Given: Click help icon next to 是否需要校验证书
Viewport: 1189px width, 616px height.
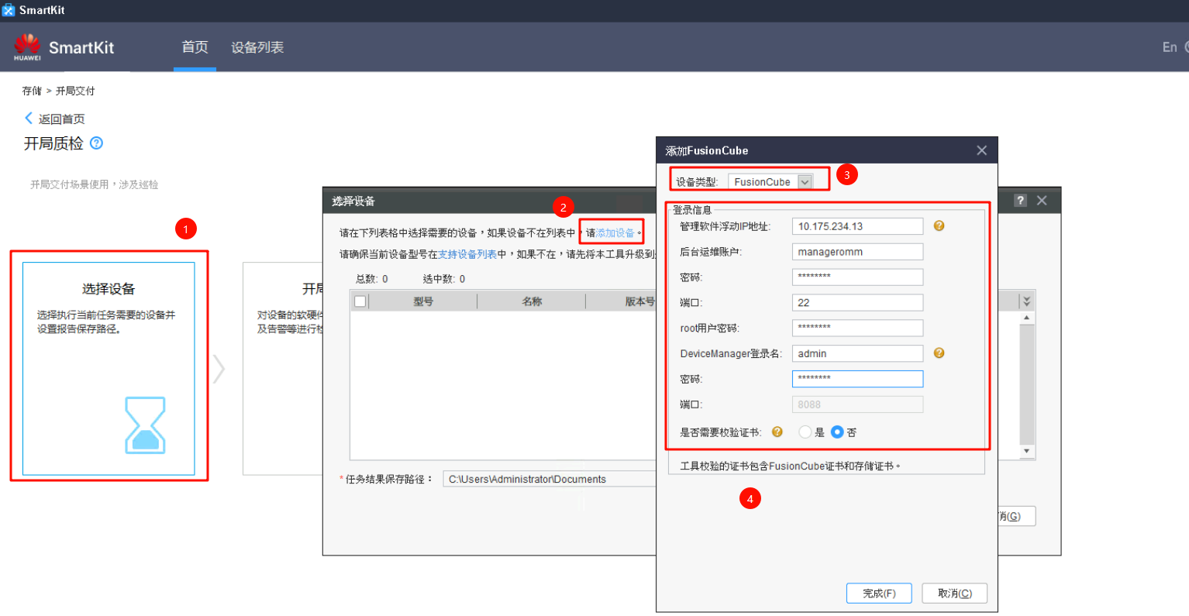Looking at the screenshot, I should point(777,432).
